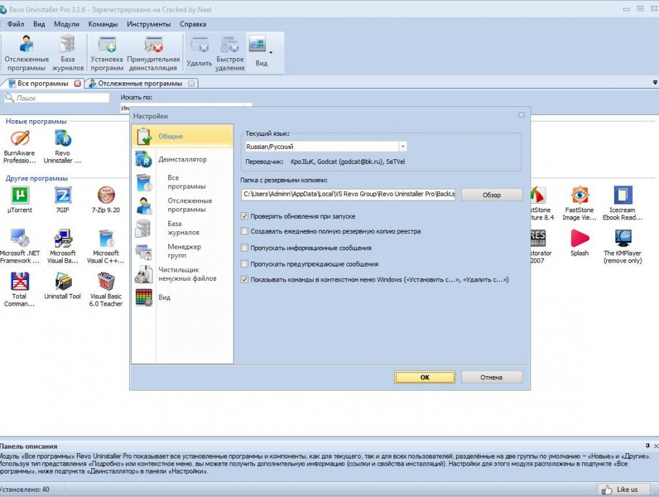The image size is (659, 497).
Task: Open the Команды menu
Action: (x=103, y=24)
